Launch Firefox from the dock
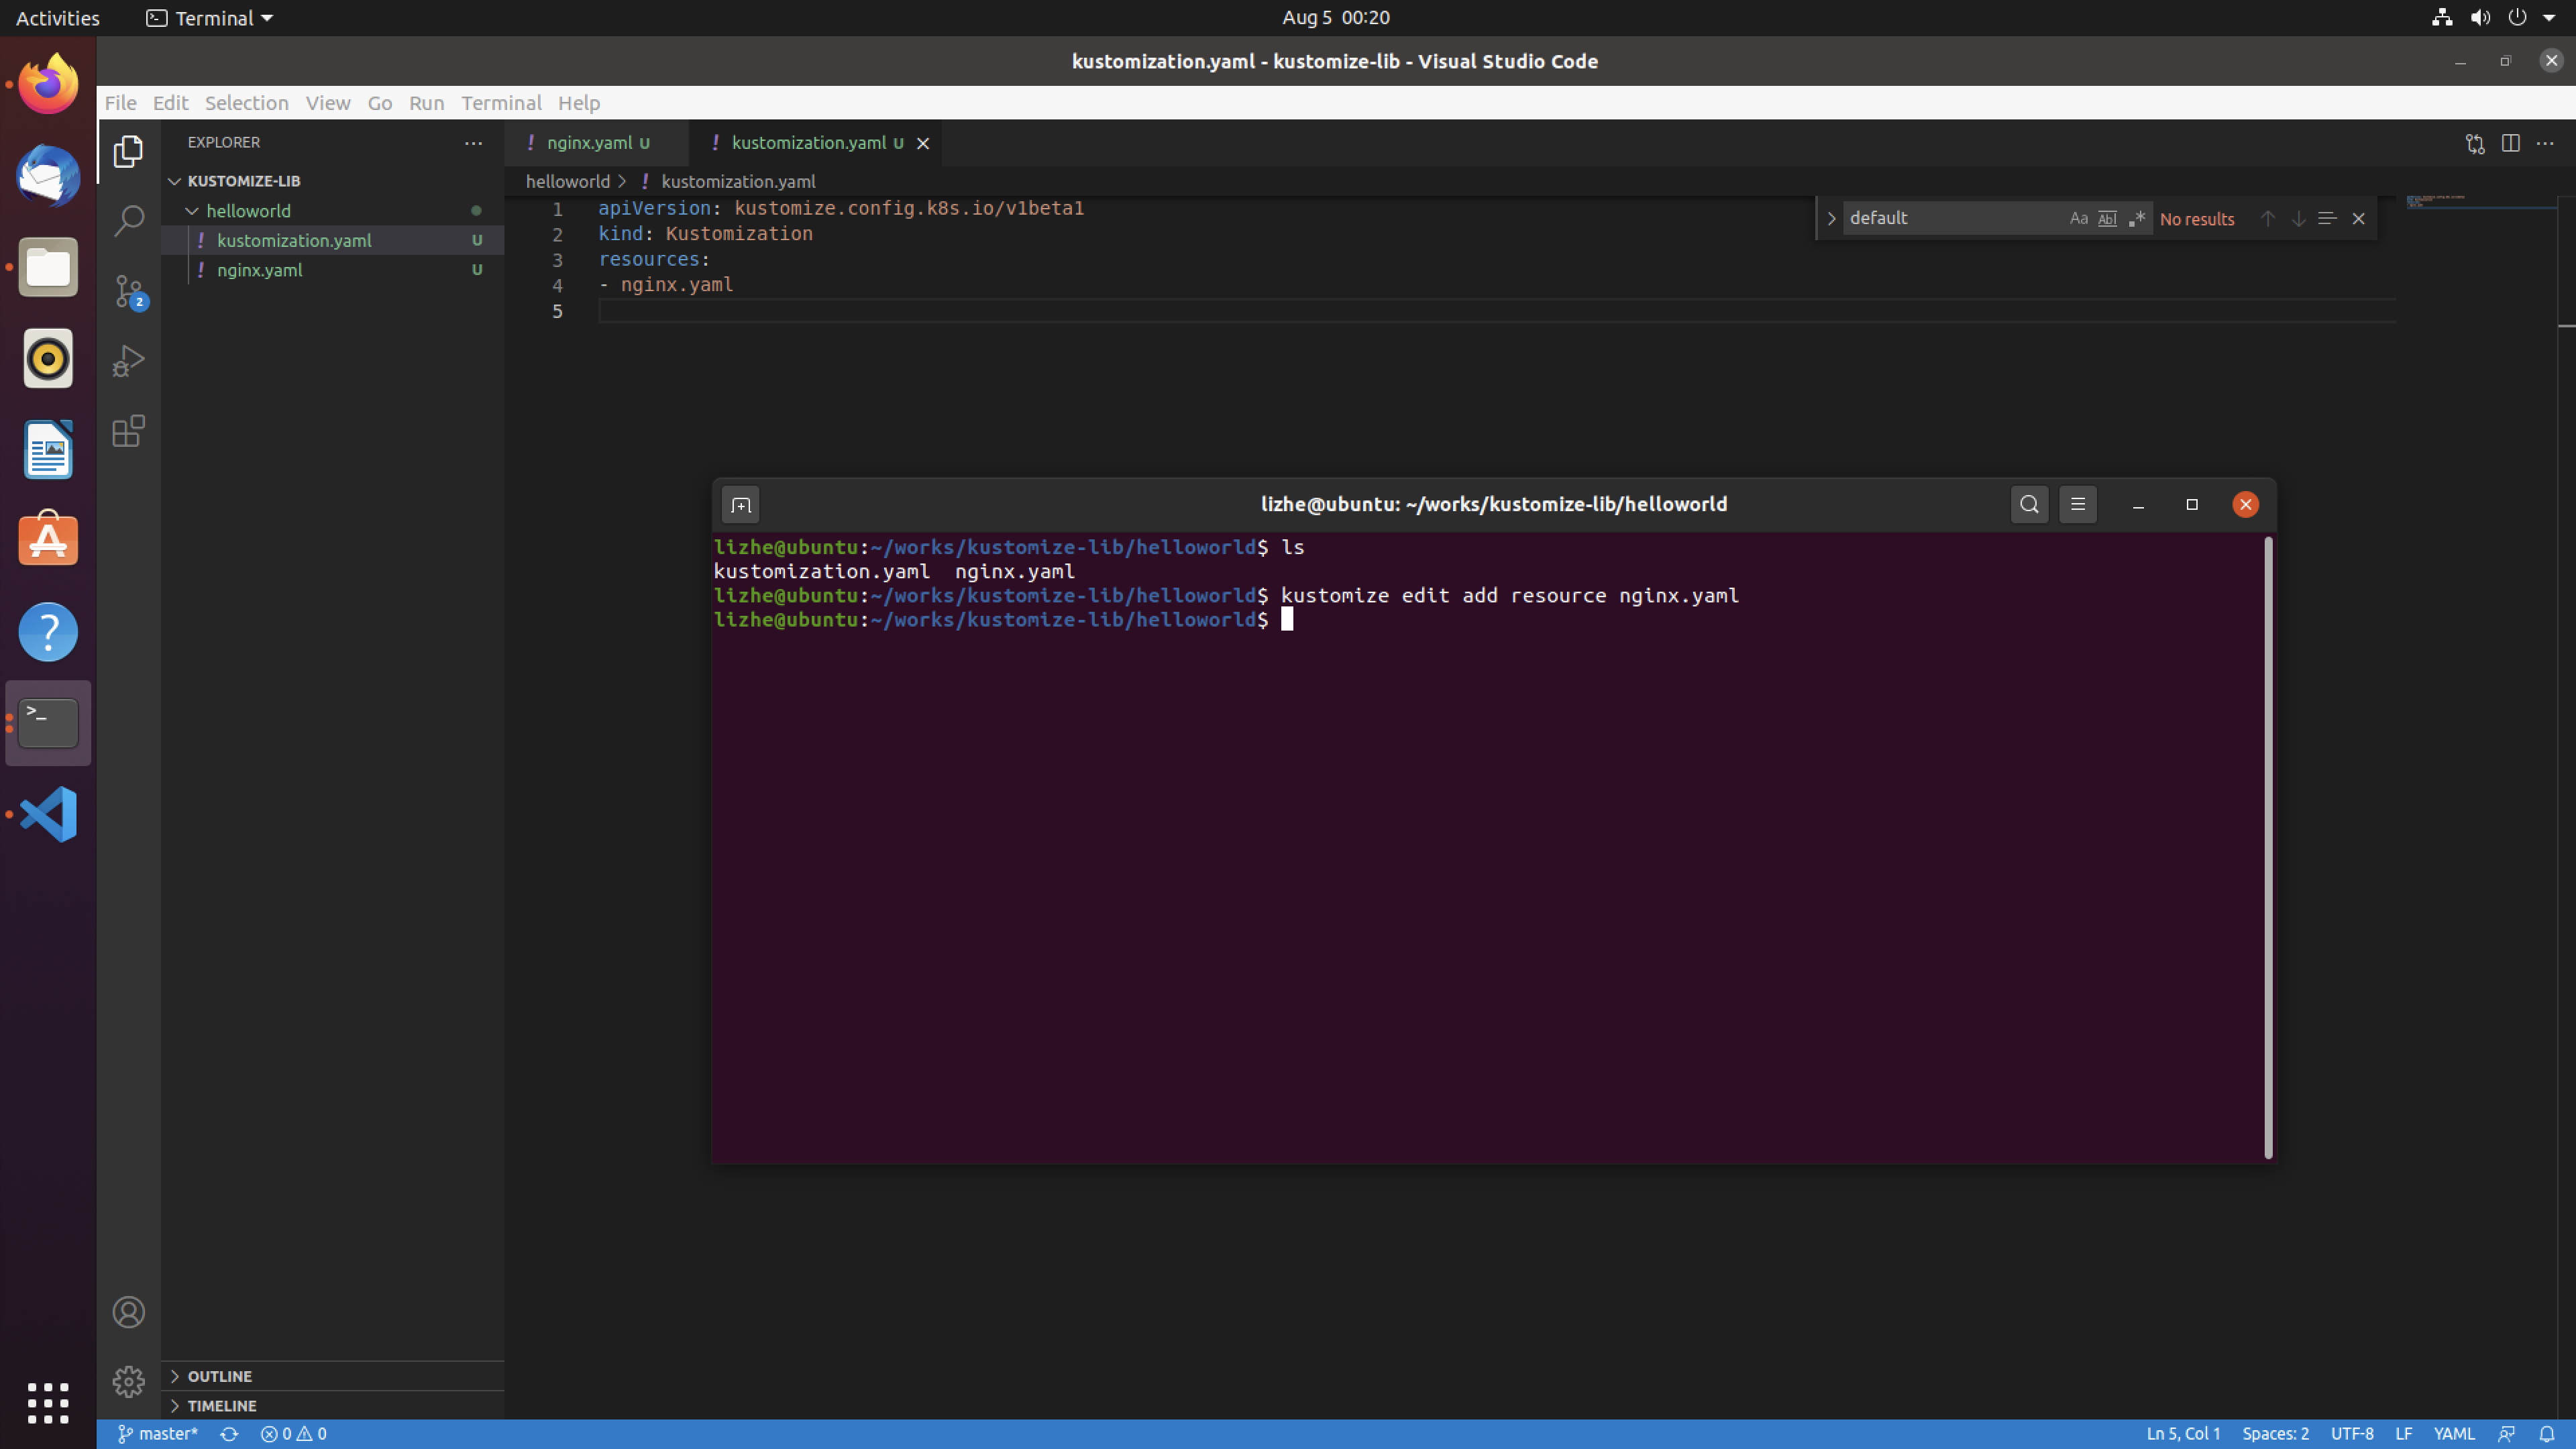The image size is (2576, 1449). pos(48,84)
